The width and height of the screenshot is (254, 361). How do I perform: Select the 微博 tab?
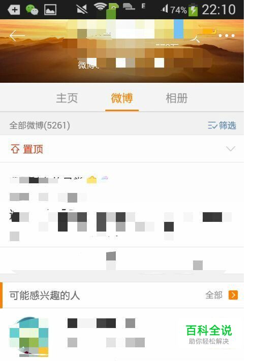click(122, 98)
